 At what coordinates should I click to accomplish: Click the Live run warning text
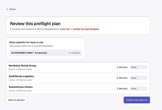pyautogui.click(x=80, y=29)
